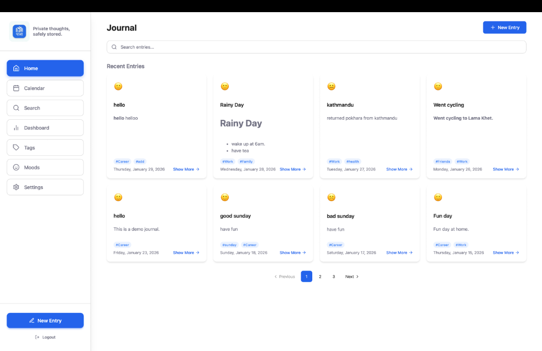
Task: Go to pagination page 2
Action: (320, 276)
